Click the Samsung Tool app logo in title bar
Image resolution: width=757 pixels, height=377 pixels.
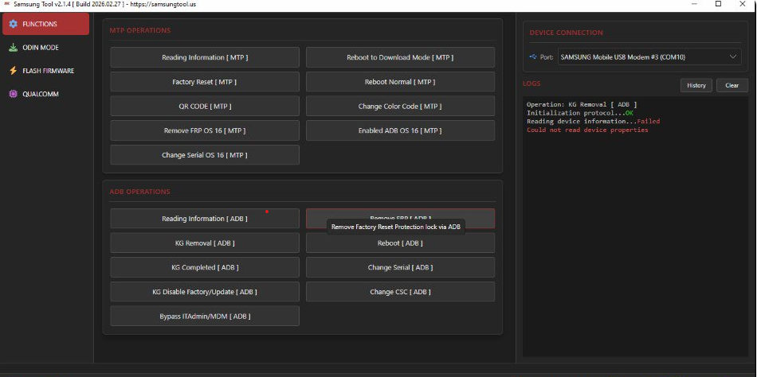(x=6, y=5)
